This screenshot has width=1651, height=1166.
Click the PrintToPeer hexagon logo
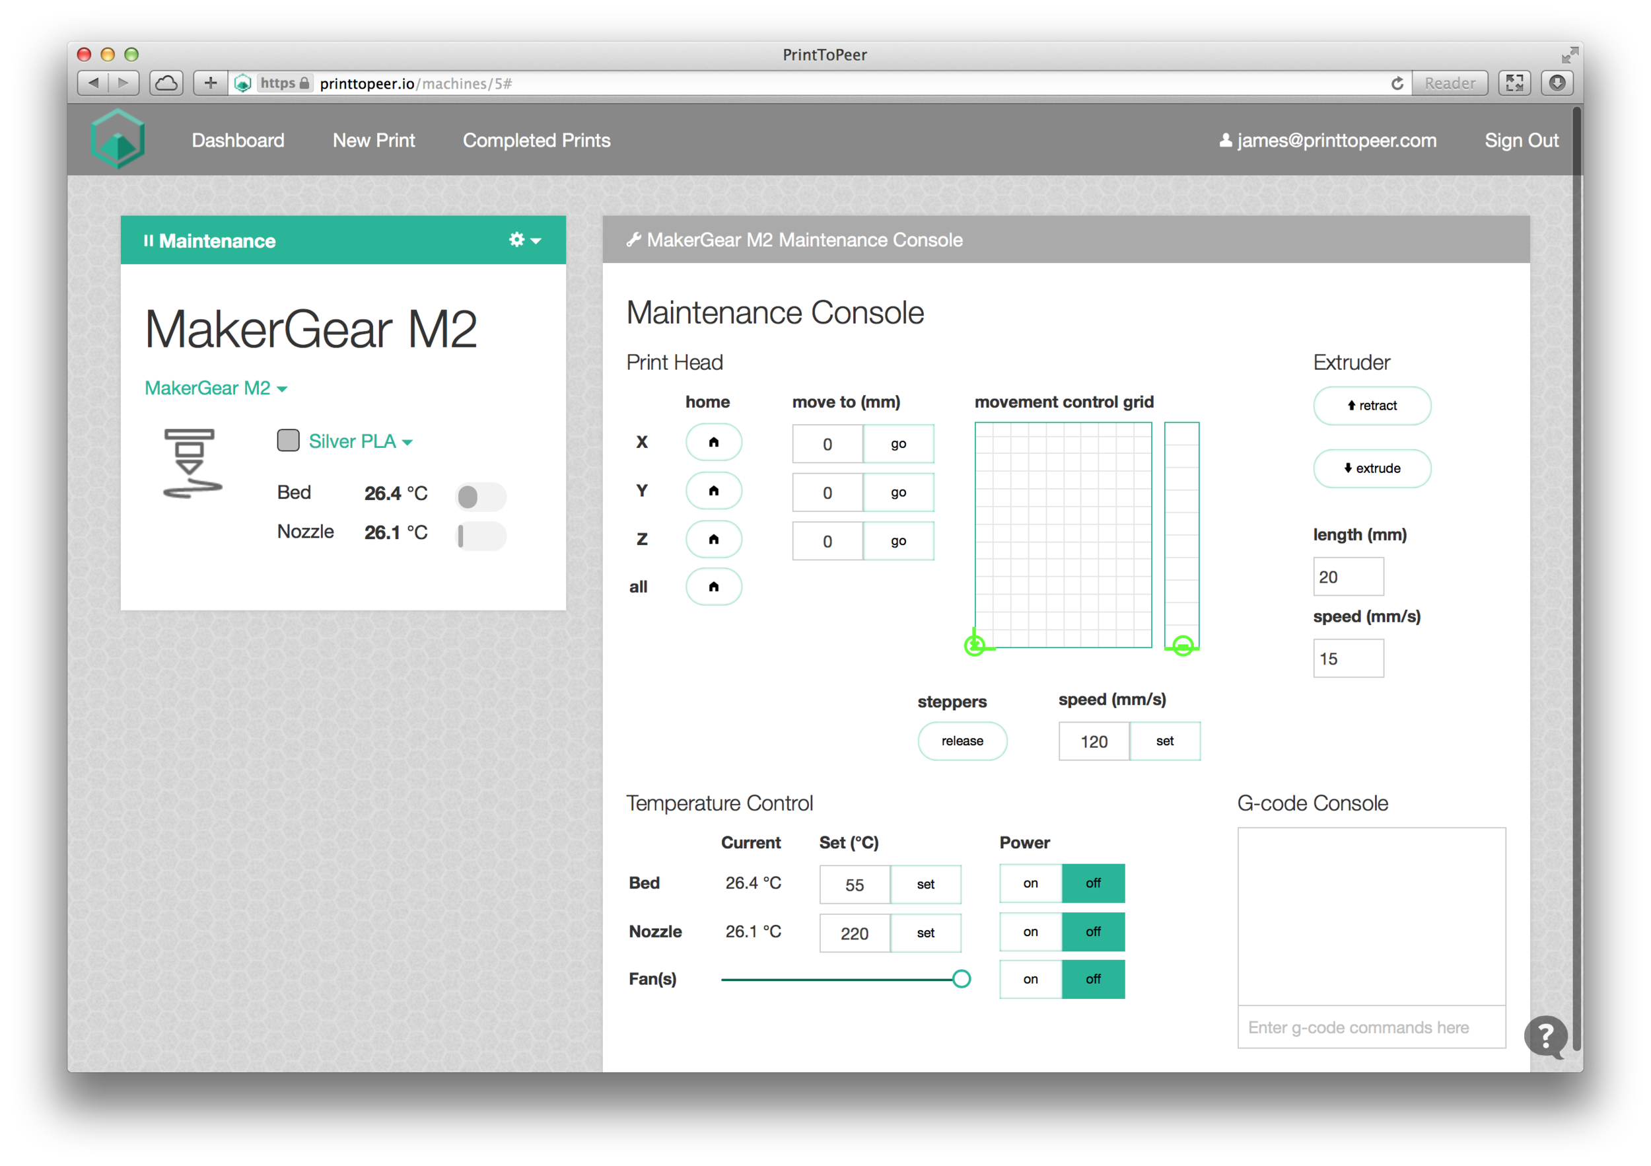tap(118, 139)
